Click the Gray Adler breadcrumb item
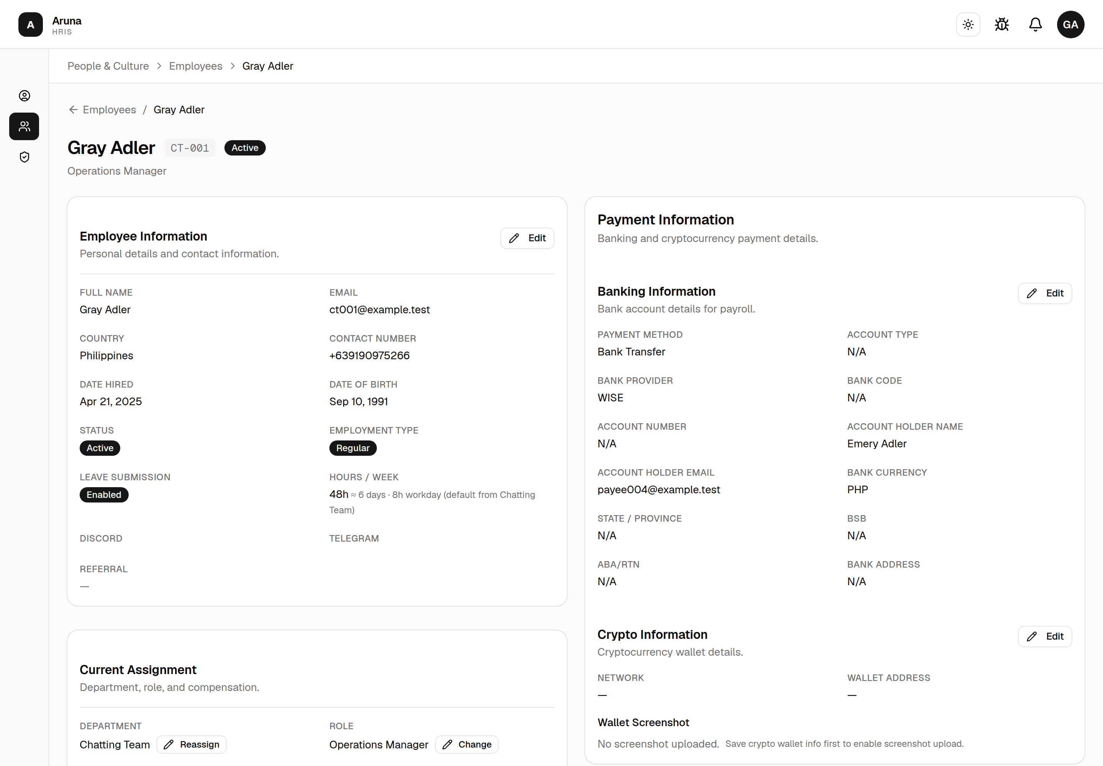The width and height of the screenshot is (1103, 766). pos(267,66)
